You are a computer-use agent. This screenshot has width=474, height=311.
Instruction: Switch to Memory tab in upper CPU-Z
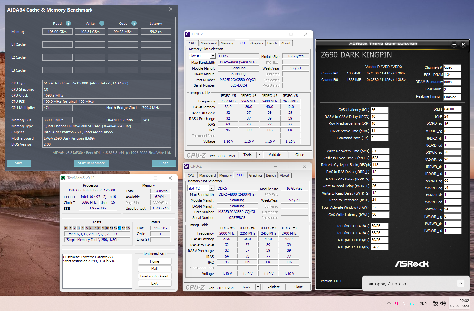pos(227,43)
